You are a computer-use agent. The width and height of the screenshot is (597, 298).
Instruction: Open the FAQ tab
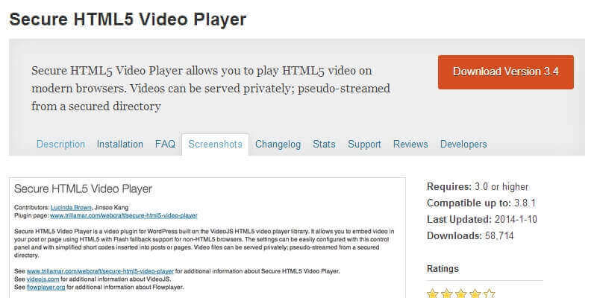pos(165,145)
